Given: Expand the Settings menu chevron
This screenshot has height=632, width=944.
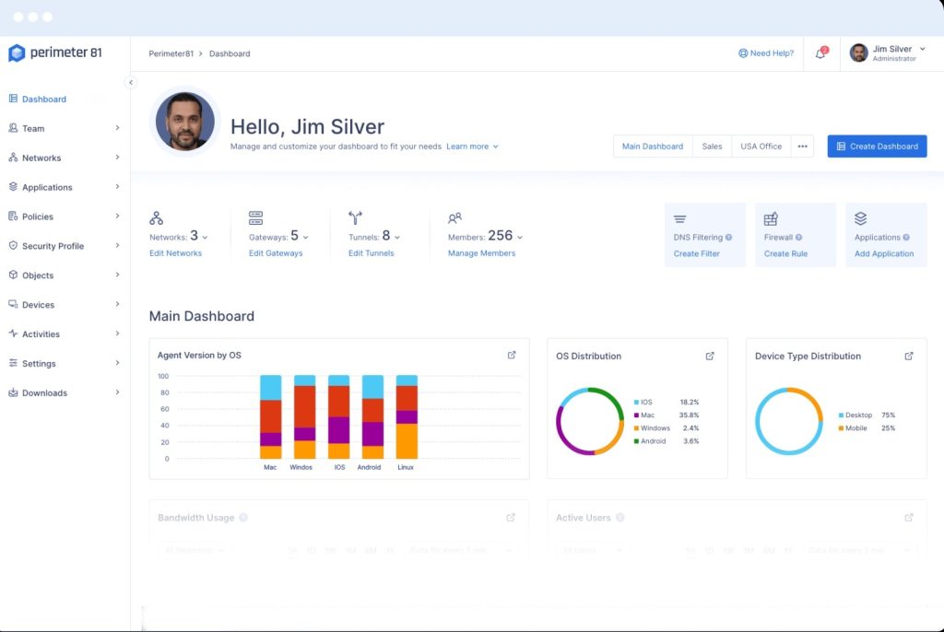Looking at the screenshot, I should pos(117,363).
